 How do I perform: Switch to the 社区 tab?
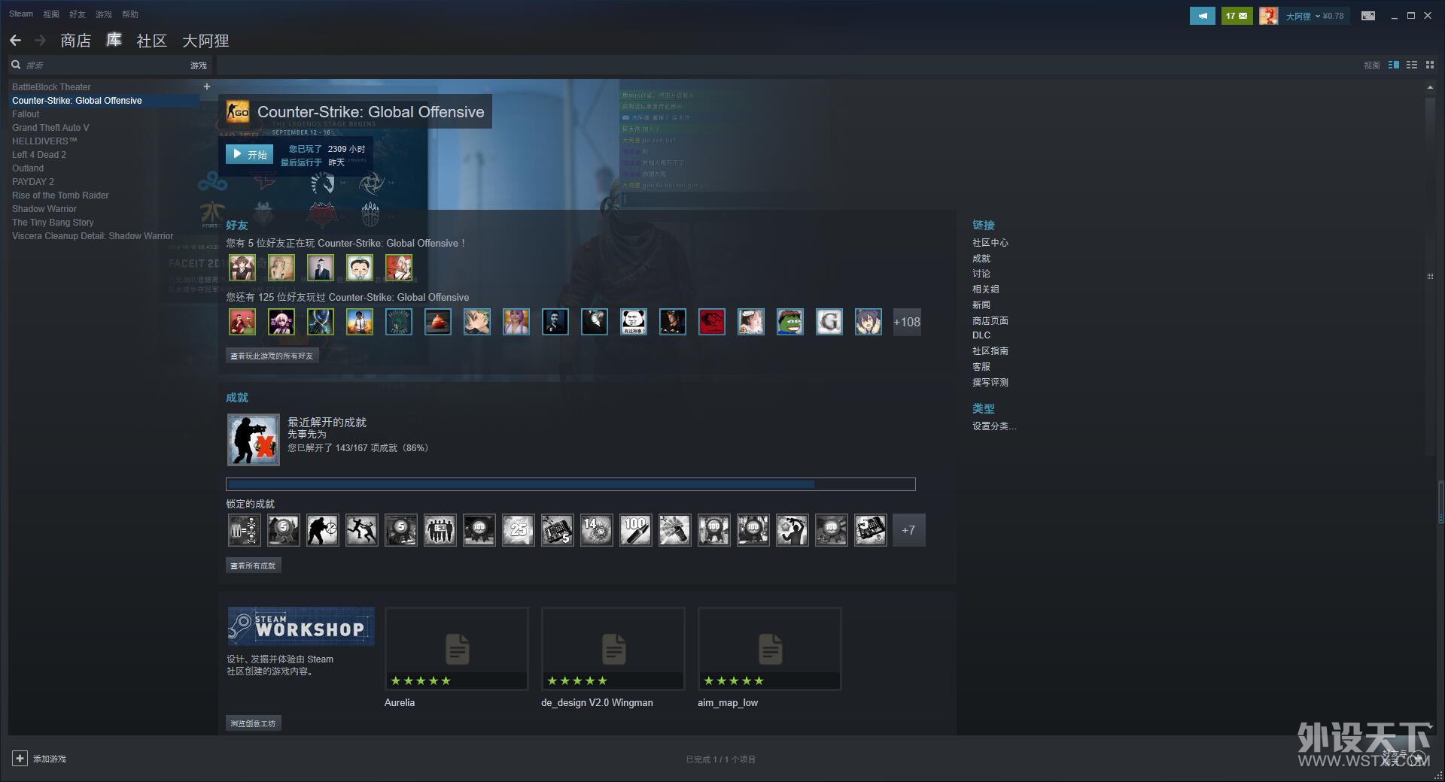[151, 41]
